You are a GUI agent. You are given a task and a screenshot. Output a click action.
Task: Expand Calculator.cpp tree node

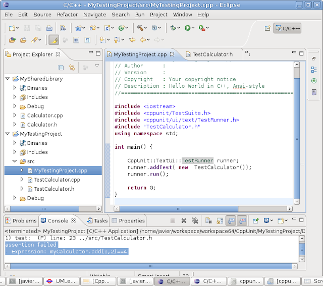click(15, 116)
